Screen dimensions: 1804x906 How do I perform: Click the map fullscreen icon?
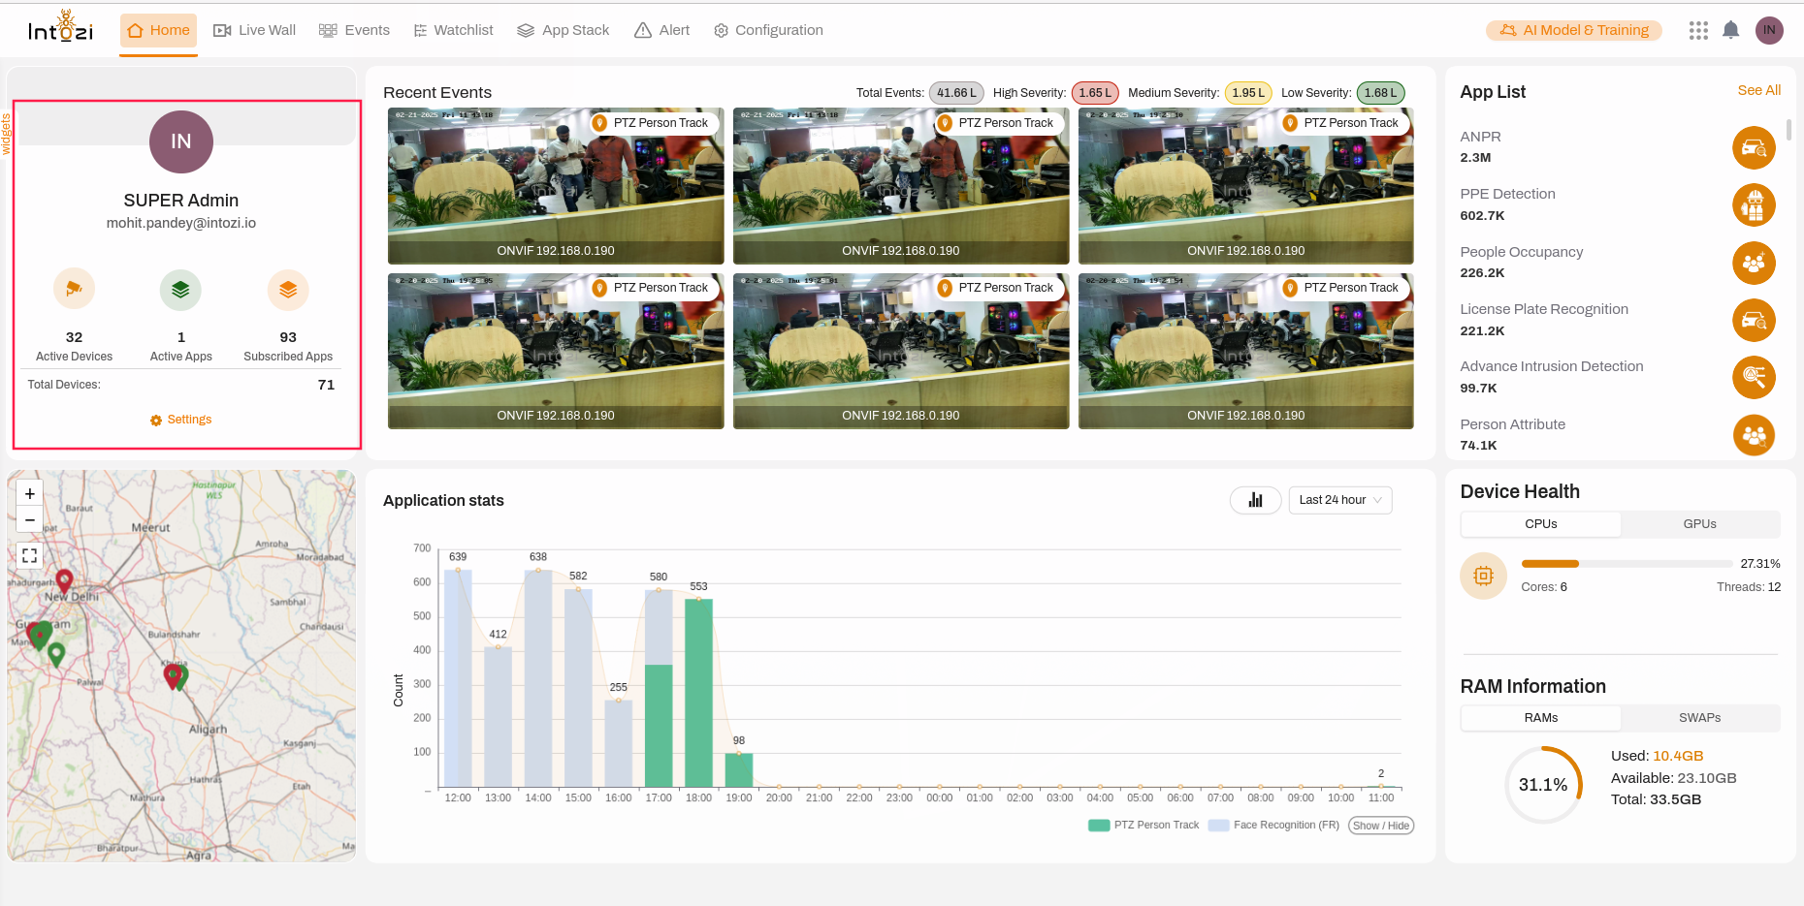(x=30, y=555)
